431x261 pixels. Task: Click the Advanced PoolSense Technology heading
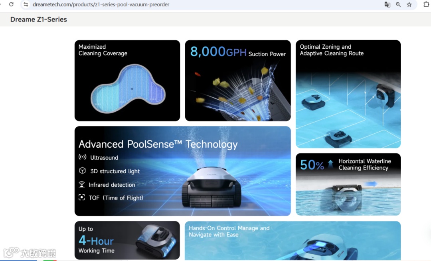click(x=158, y=144)
